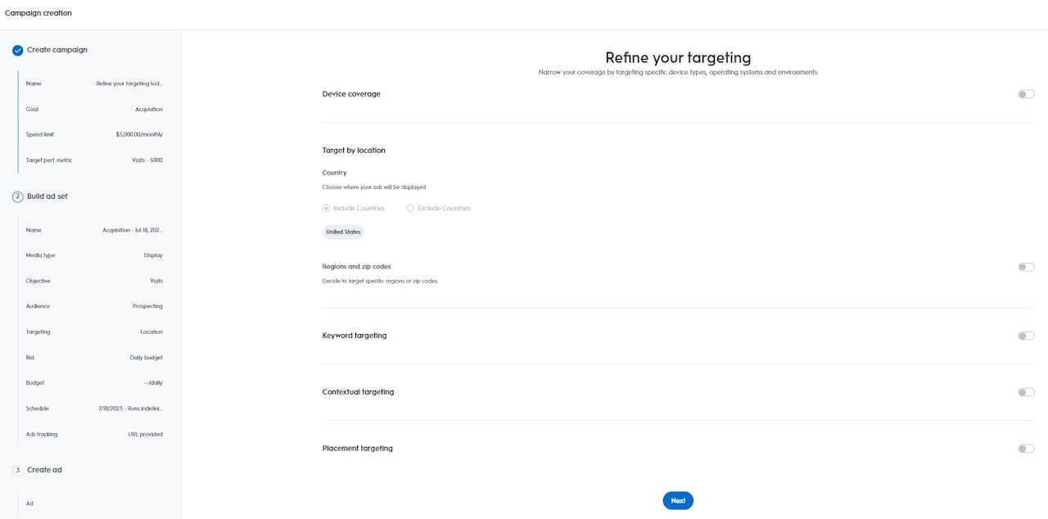This screenshot has height=519, width=1048.
Task: Open the Schedule row in sidebar
Action: point(94,408)
